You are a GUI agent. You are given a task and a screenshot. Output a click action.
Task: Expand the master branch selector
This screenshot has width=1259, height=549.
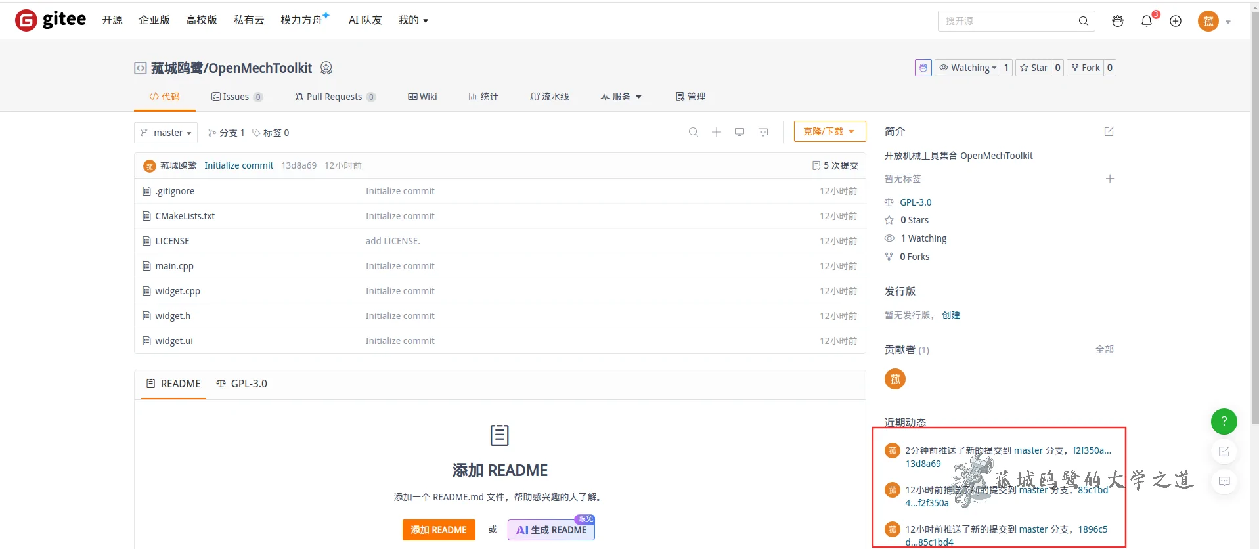(x=166, y=133)
